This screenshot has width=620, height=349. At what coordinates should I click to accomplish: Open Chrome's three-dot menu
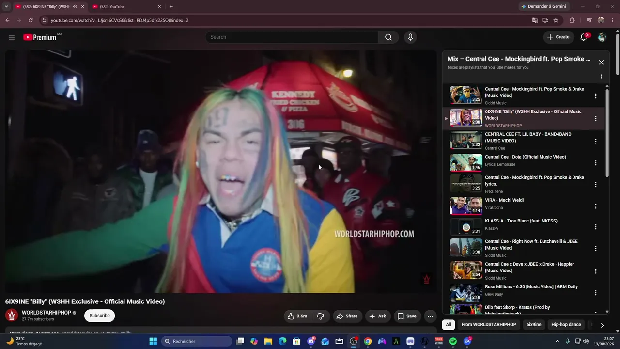pyautogui.click(x=613, y=20)
